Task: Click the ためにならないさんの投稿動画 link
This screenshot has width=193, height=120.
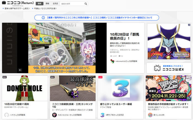Action: [70, 115]
